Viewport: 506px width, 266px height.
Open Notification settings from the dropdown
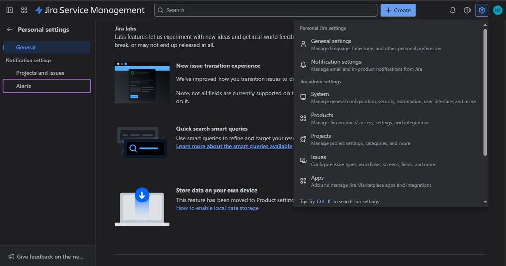[x=388, y=65]
